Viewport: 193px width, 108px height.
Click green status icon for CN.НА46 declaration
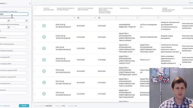(x=44, y=94)
